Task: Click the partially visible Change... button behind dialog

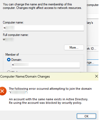Action: pos(93,62)
